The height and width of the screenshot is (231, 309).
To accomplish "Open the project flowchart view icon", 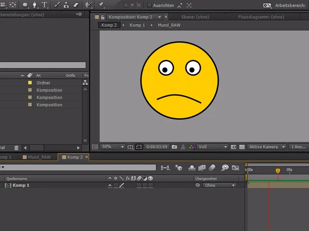I will coord(85,82).
